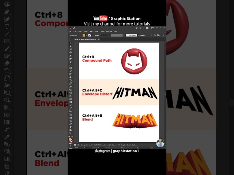Select the Magic Wand tool
This screenshot has height=175, width=234.
click(x=71, y=49)
